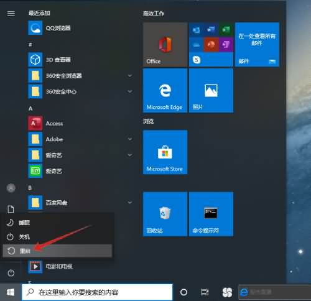Open Task View on the taskbar
This screenshot has height=301, width=311.
(x=205, y=292)
